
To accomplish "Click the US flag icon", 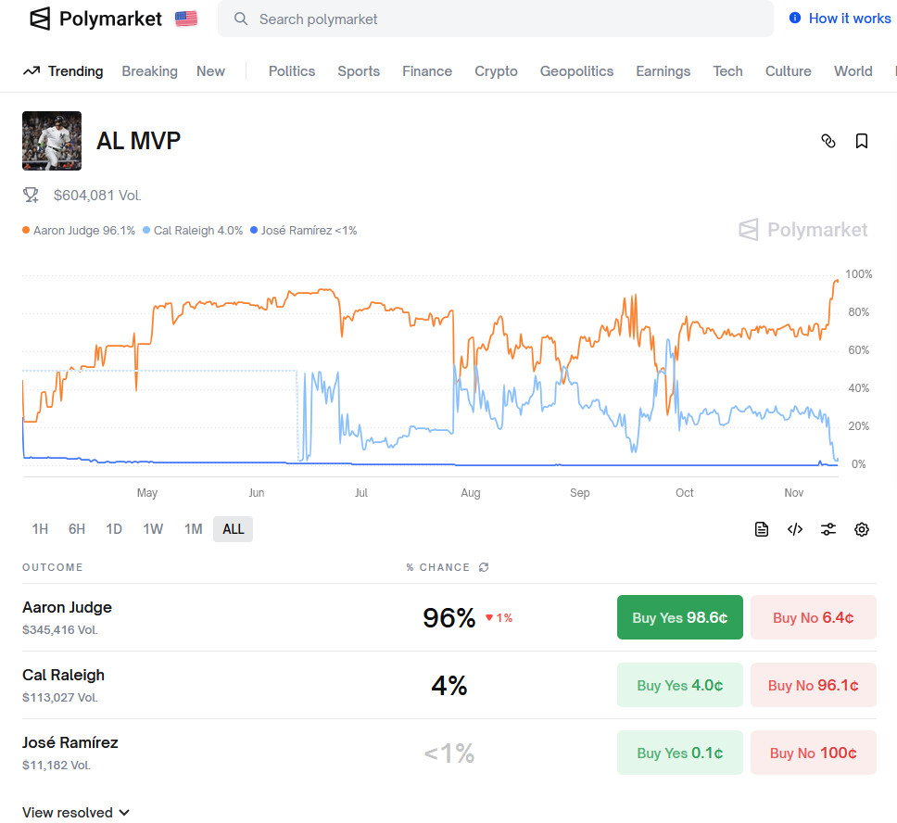I will (186, 19).
